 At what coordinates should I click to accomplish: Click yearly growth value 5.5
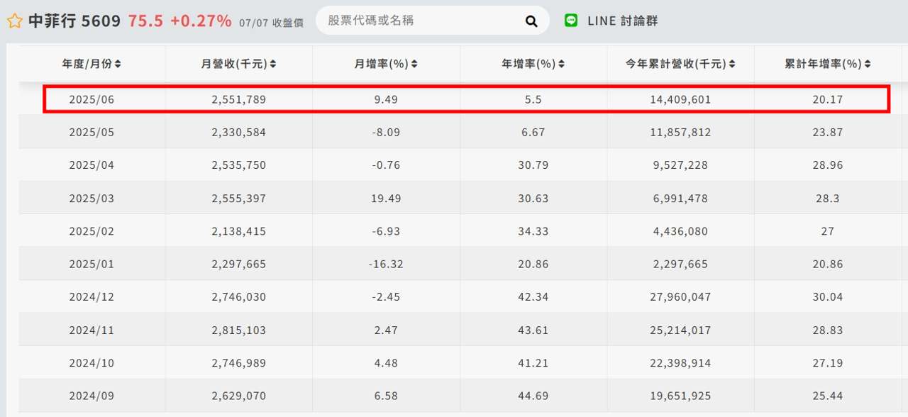(x=533, y=100)
